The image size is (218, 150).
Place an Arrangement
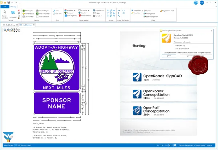pyautogui.click(x=149, y=14)
